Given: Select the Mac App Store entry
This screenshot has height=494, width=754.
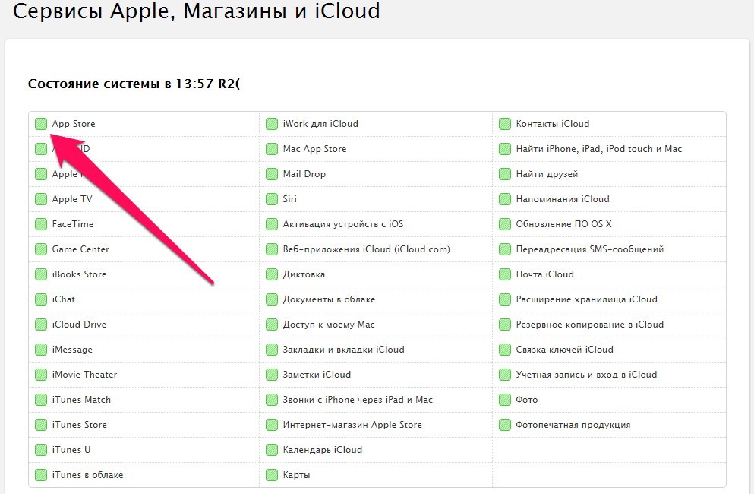Looking at the screenshot, I should point(314,149).
